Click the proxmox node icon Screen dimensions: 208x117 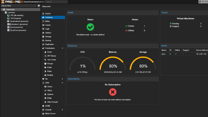[x=6, y=13]
